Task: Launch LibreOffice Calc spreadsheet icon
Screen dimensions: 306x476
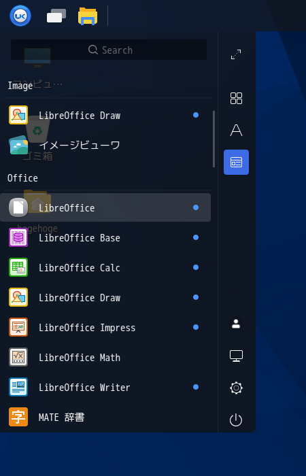Action: 18,267
